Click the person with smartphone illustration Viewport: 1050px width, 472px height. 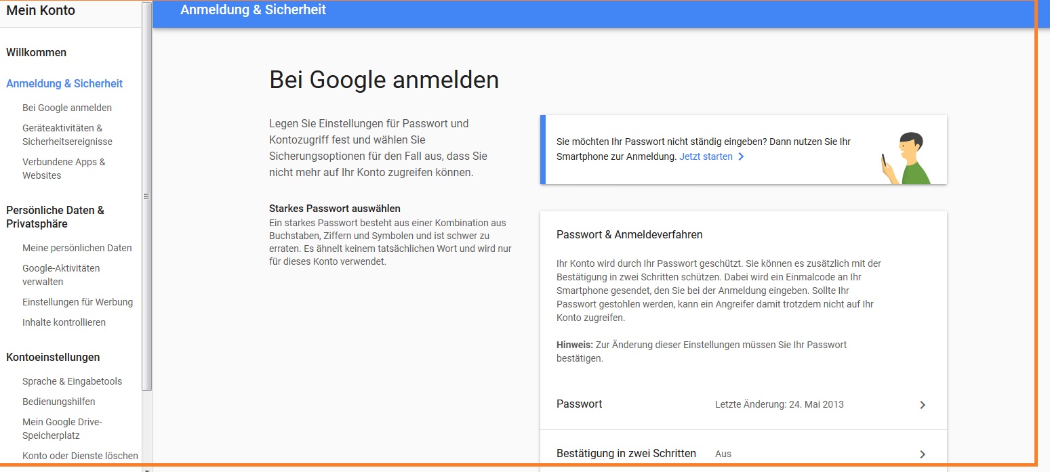(906, 158)
